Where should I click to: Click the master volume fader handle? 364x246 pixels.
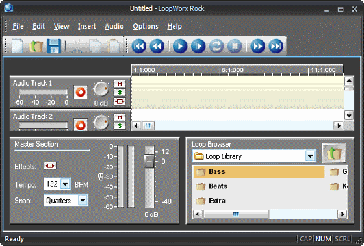click(x=149, y=161)
